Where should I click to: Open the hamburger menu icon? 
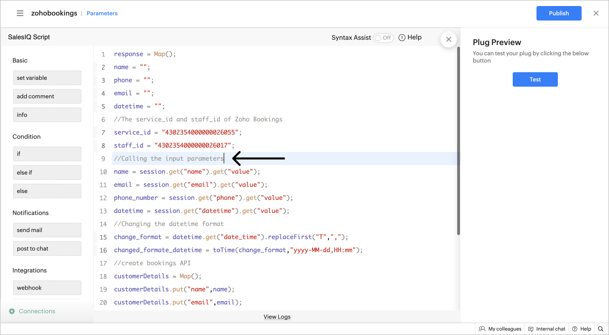(x=20, y=13)
